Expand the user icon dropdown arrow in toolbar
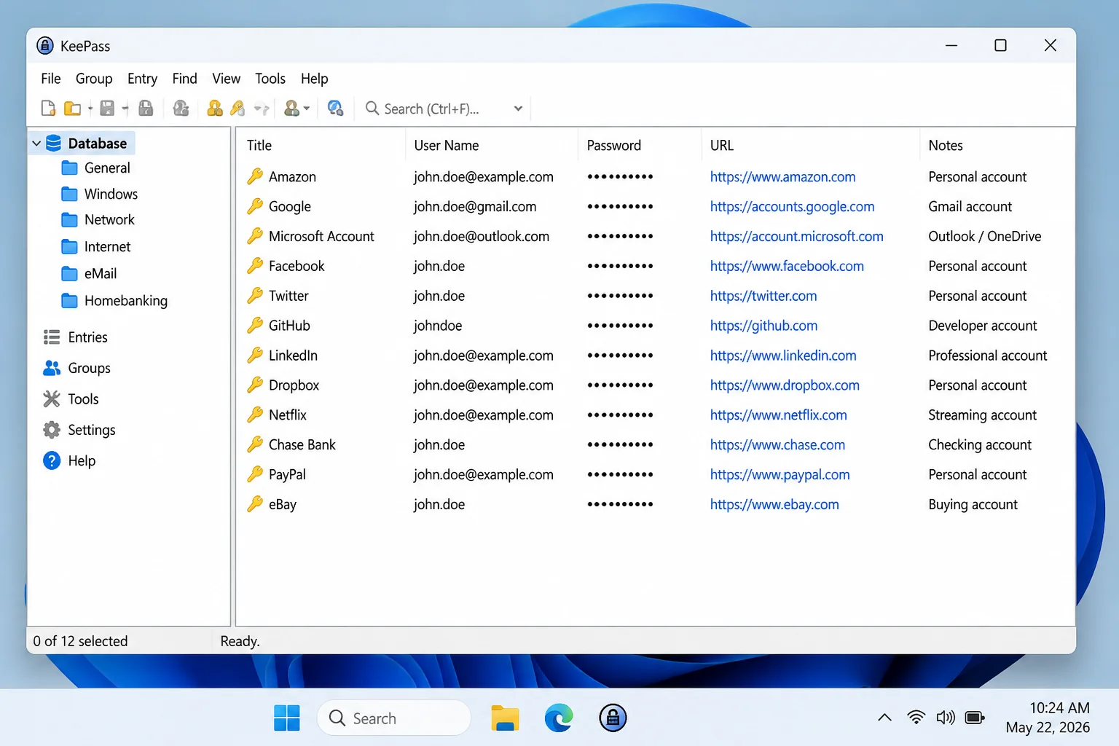This screenshot has height=746, width=1119. point(307,109)
